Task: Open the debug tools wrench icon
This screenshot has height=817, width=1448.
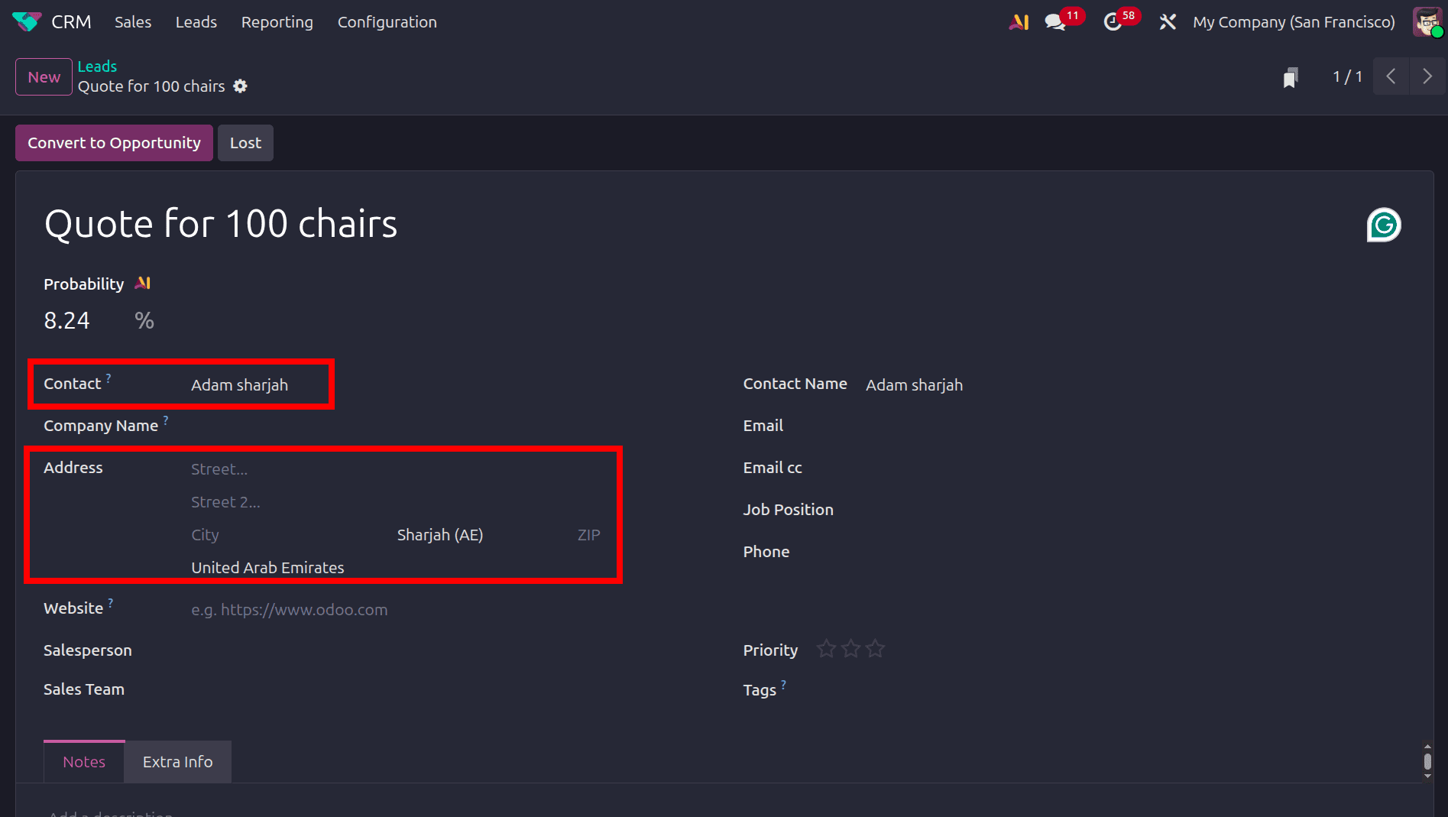Action: pos(1167,22)
